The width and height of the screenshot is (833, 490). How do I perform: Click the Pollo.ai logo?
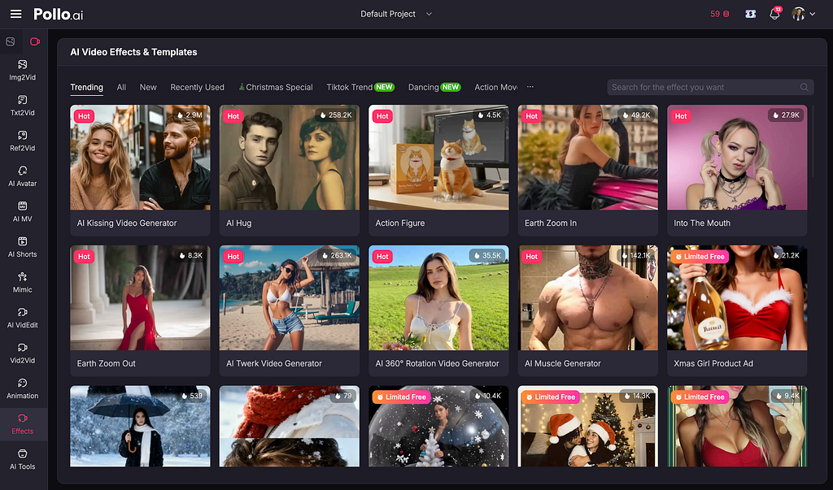tap(58, 15)
